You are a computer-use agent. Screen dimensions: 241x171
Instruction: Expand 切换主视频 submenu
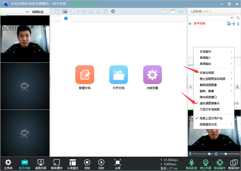point(214,73)
